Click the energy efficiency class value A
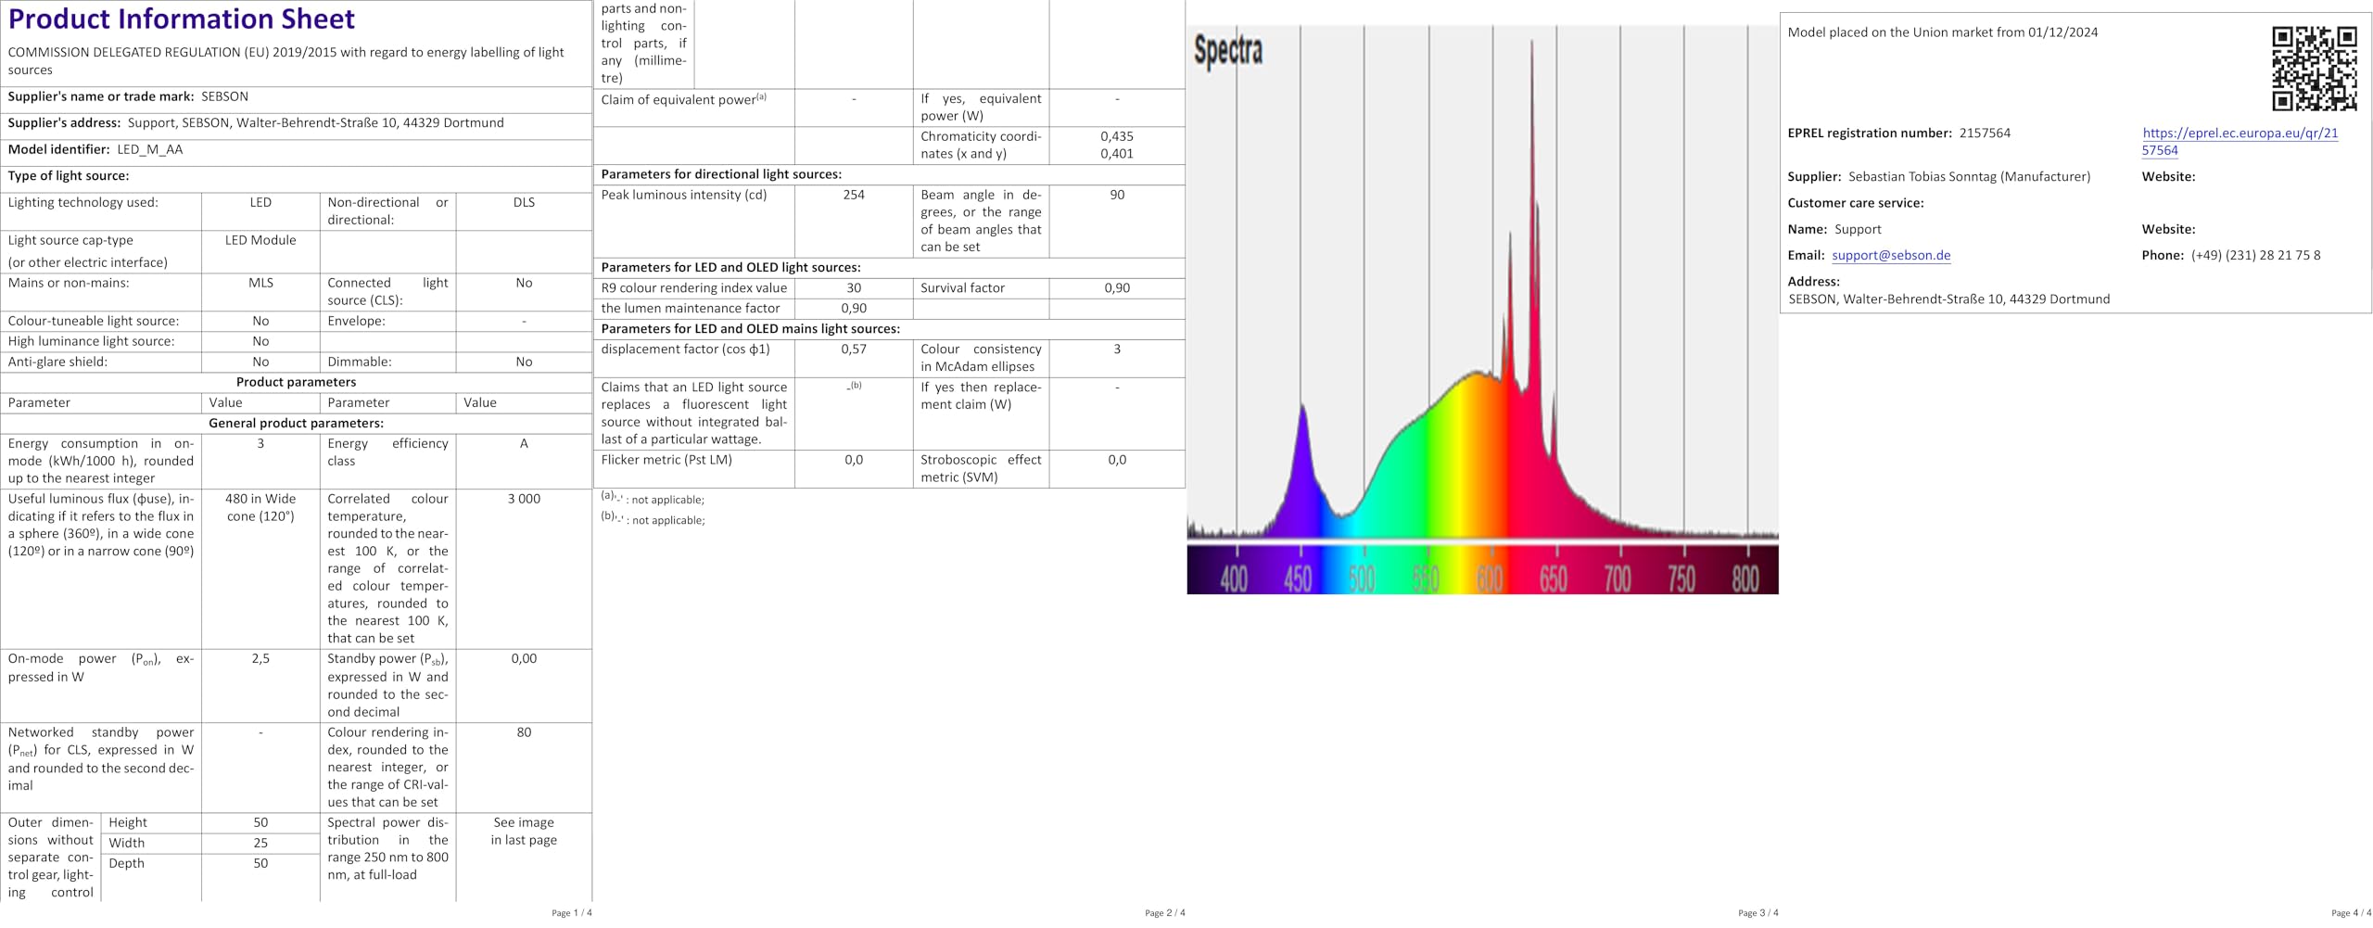 point(524,444)
